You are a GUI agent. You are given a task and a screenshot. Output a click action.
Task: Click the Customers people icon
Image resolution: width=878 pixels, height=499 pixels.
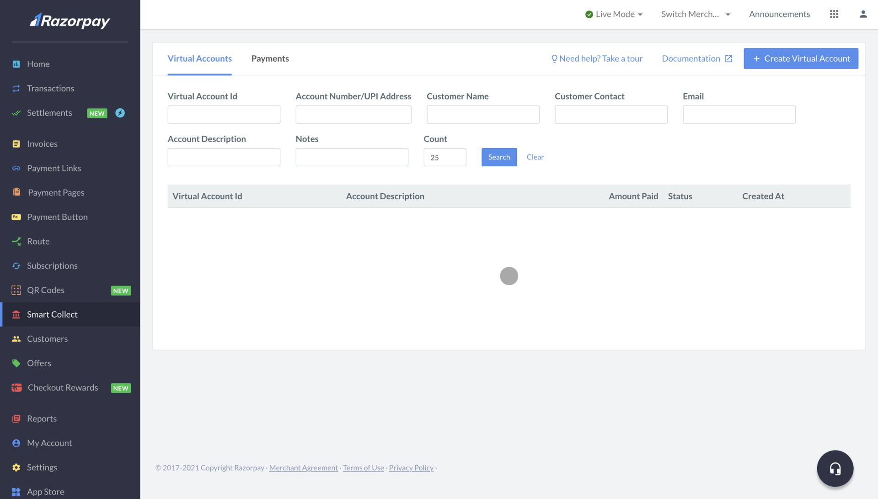[16, 339]
